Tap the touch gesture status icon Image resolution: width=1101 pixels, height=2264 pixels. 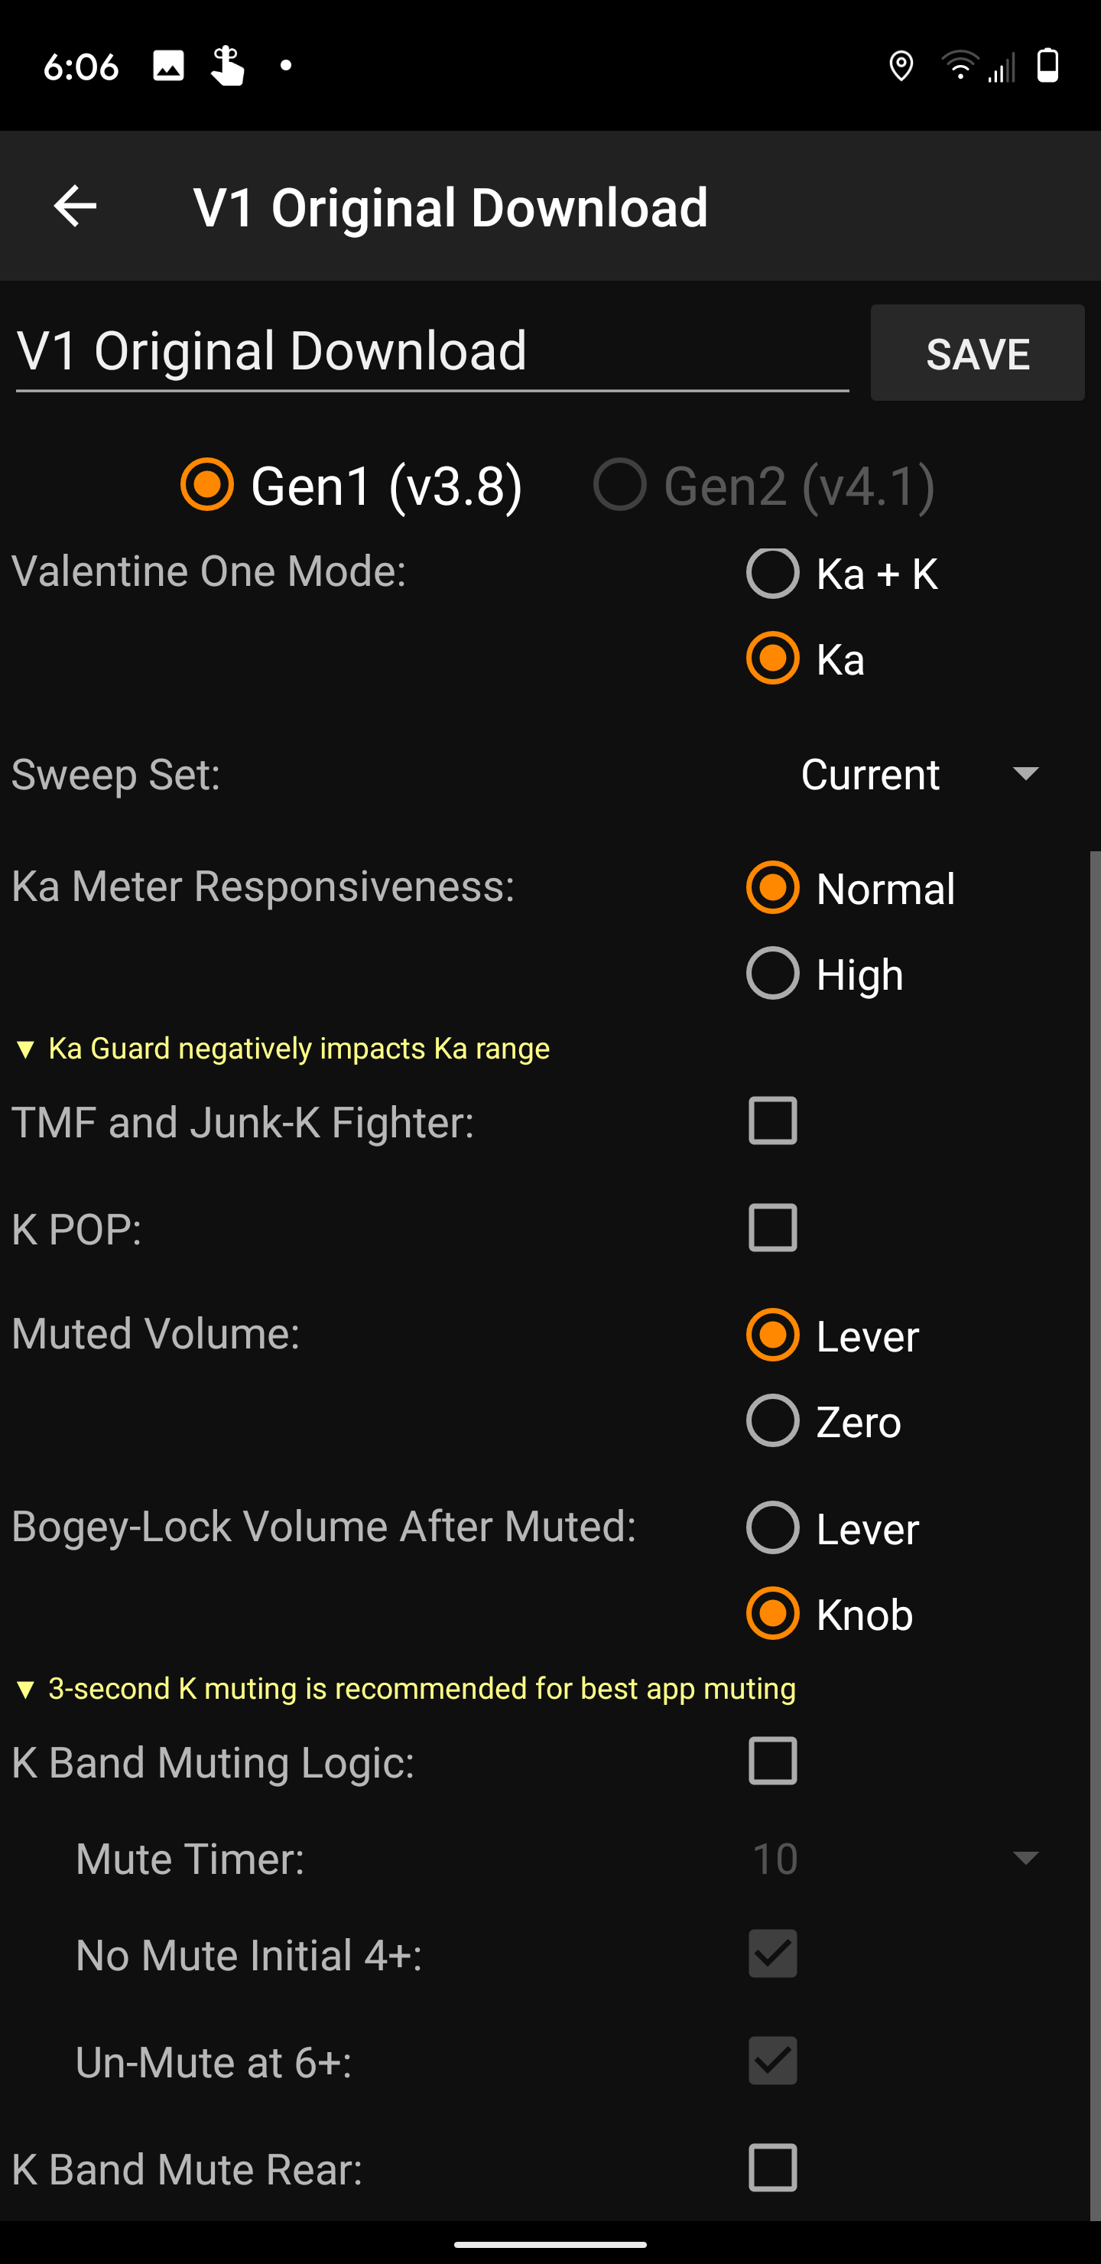click(227, 66)
